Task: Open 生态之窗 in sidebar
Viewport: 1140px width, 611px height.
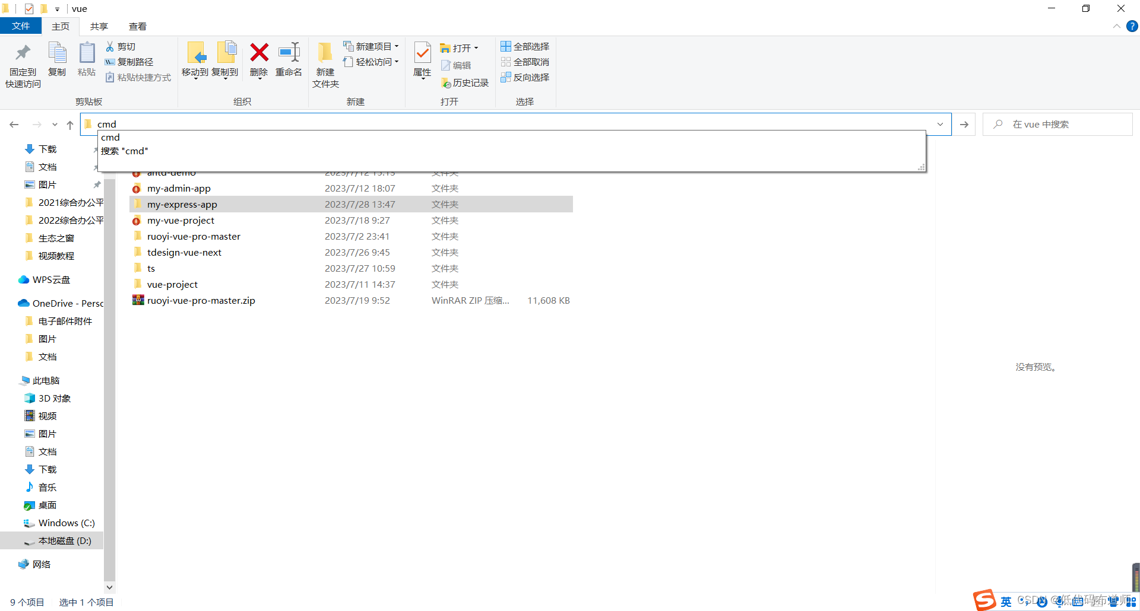Action: click(56, 238)
